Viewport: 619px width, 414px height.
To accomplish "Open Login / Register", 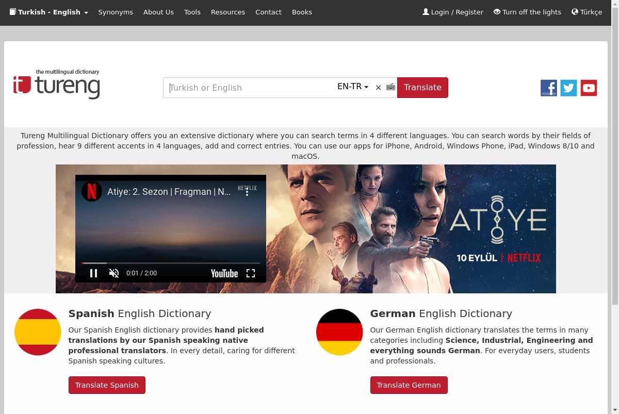I will pos(453,12).
